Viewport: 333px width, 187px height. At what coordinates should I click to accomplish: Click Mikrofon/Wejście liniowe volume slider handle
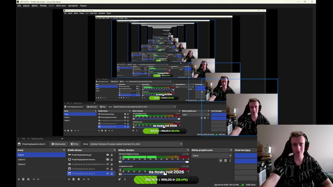187,162
